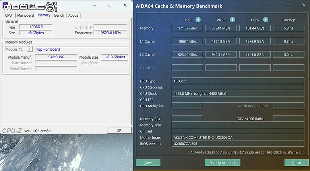Screen dimensions: 310x171
Task: Click the empty Part Number field in CPU-Z
Action: tap(56, 63)
